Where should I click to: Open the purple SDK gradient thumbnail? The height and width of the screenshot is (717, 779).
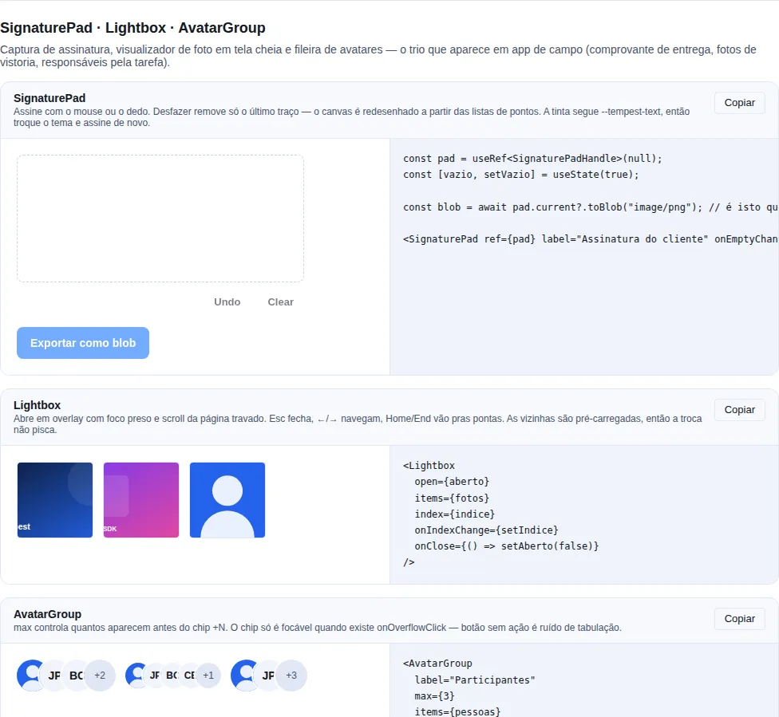141,500
